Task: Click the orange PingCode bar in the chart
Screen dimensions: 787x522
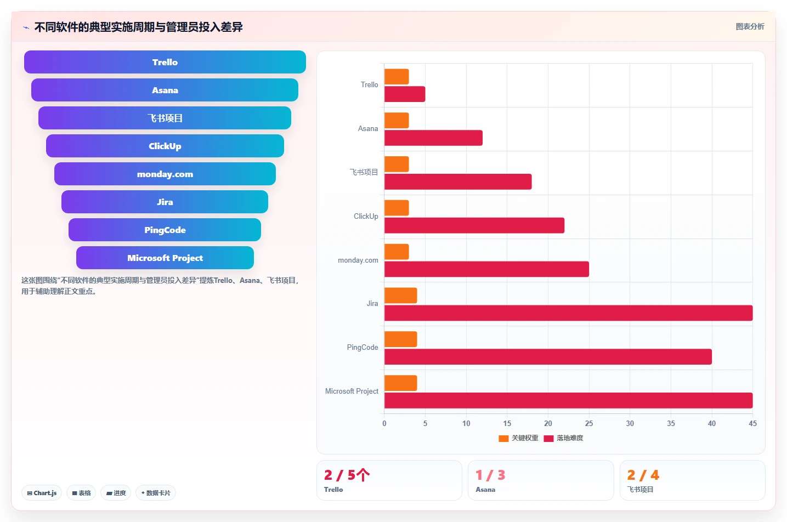Action: tap(401, 339)
